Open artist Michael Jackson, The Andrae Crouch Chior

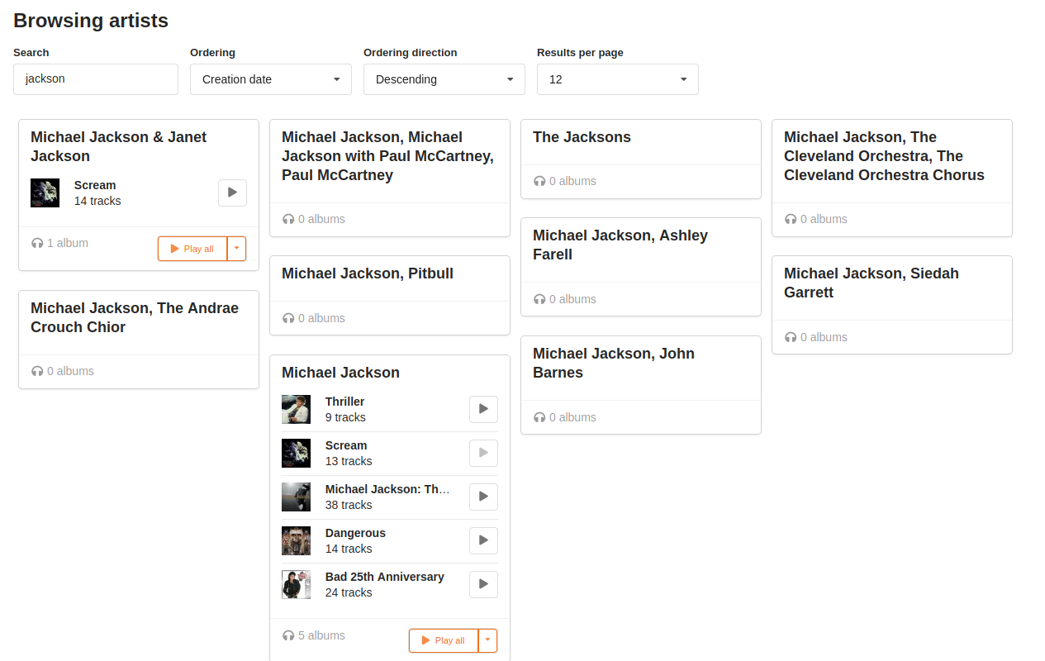[135, 317]
